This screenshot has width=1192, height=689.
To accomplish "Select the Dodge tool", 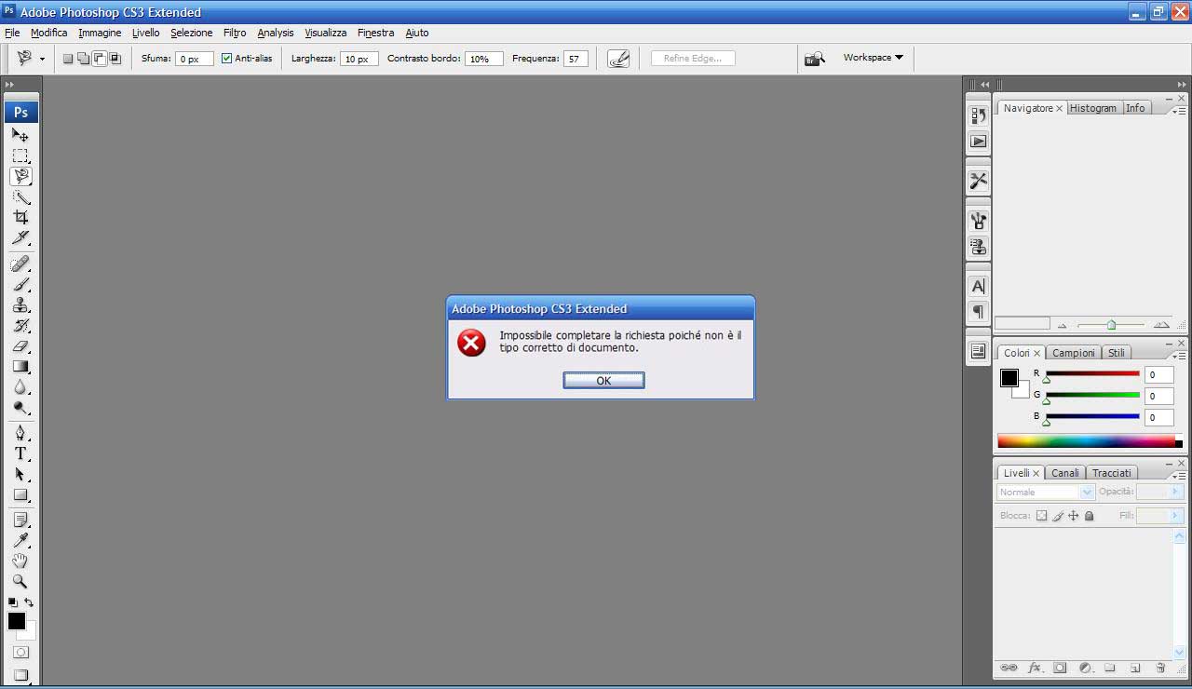I will (x=20, y=408).
